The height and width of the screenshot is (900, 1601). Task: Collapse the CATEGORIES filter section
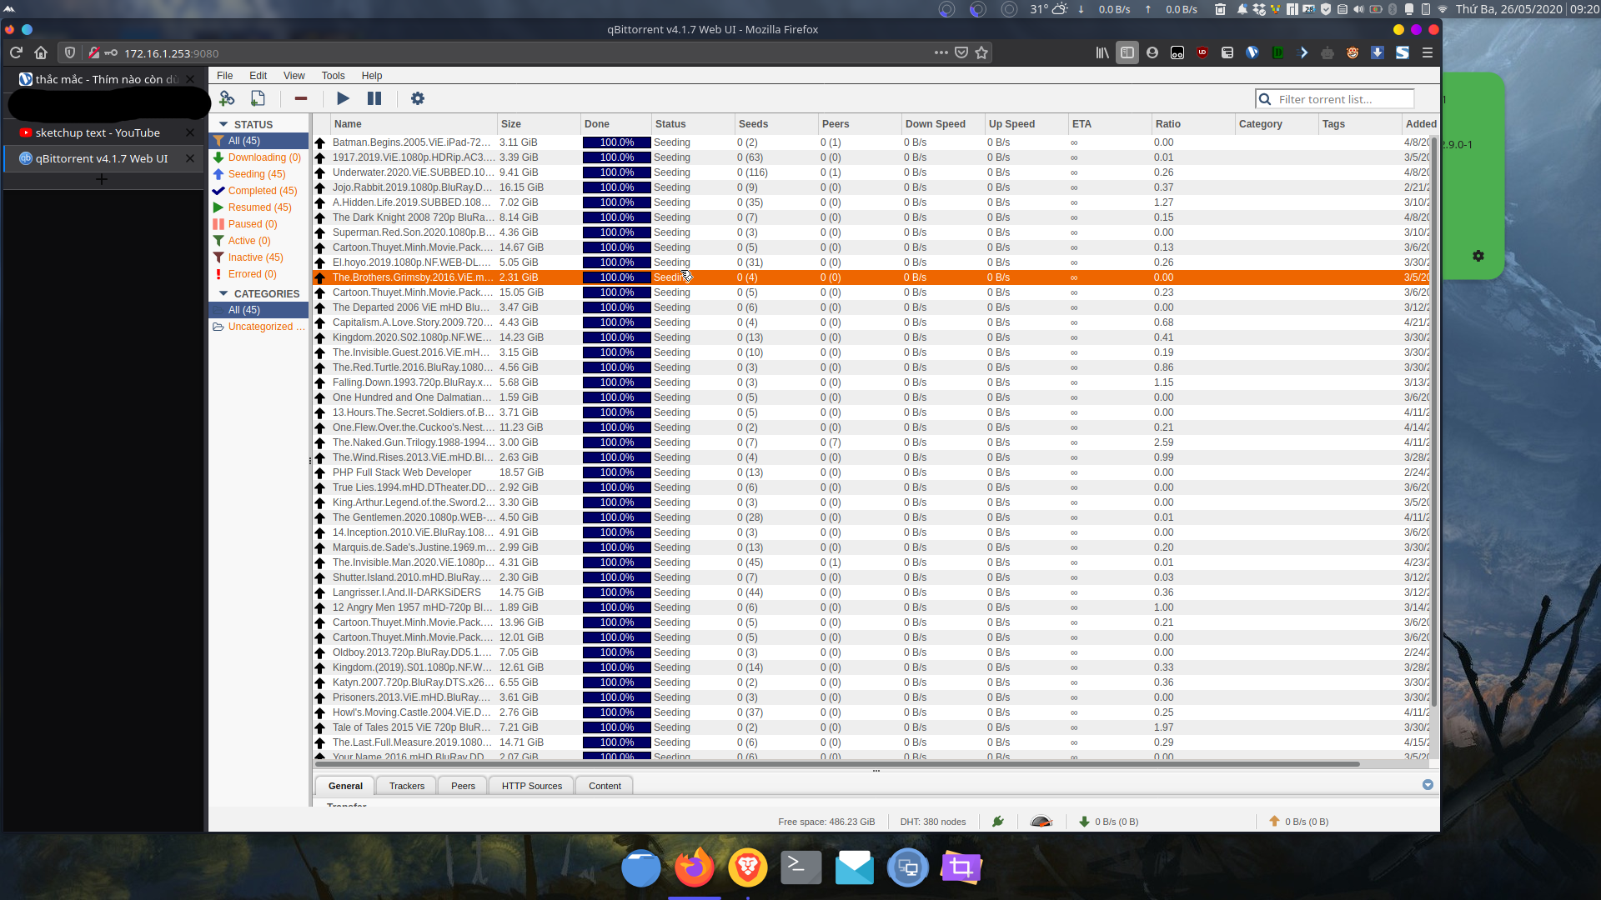point(223,293)
